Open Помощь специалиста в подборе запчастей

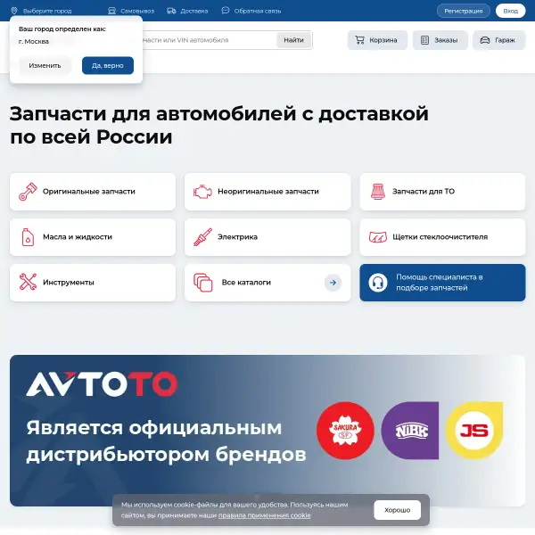(442, 283)
